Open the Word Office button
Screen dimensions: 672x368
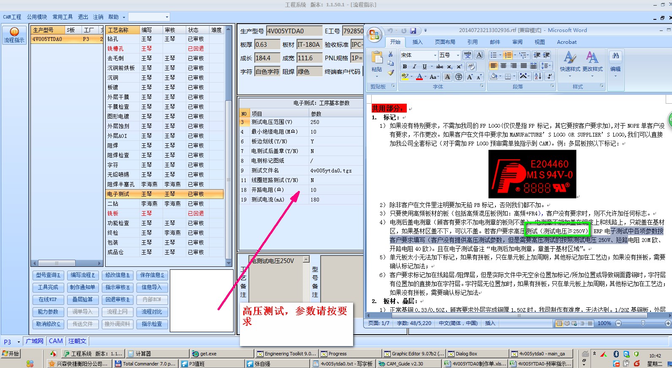point(374,35)
